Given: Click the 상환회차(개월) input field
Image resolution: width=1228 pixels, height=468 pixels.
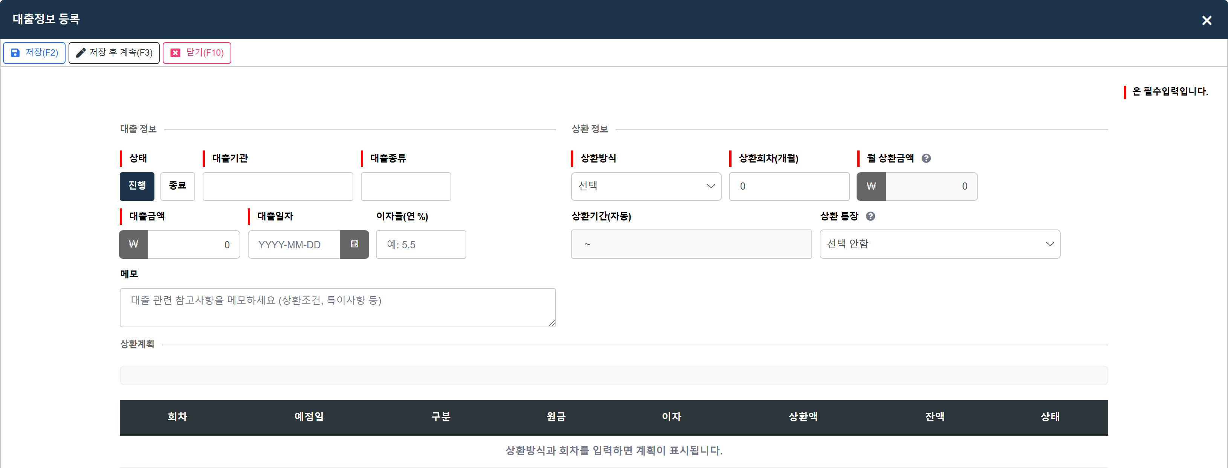Looking at the screenshot, I should [x=789, y=186].
